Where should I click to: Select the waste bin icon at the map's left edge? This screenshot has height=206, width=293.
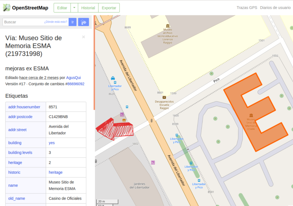96,161
